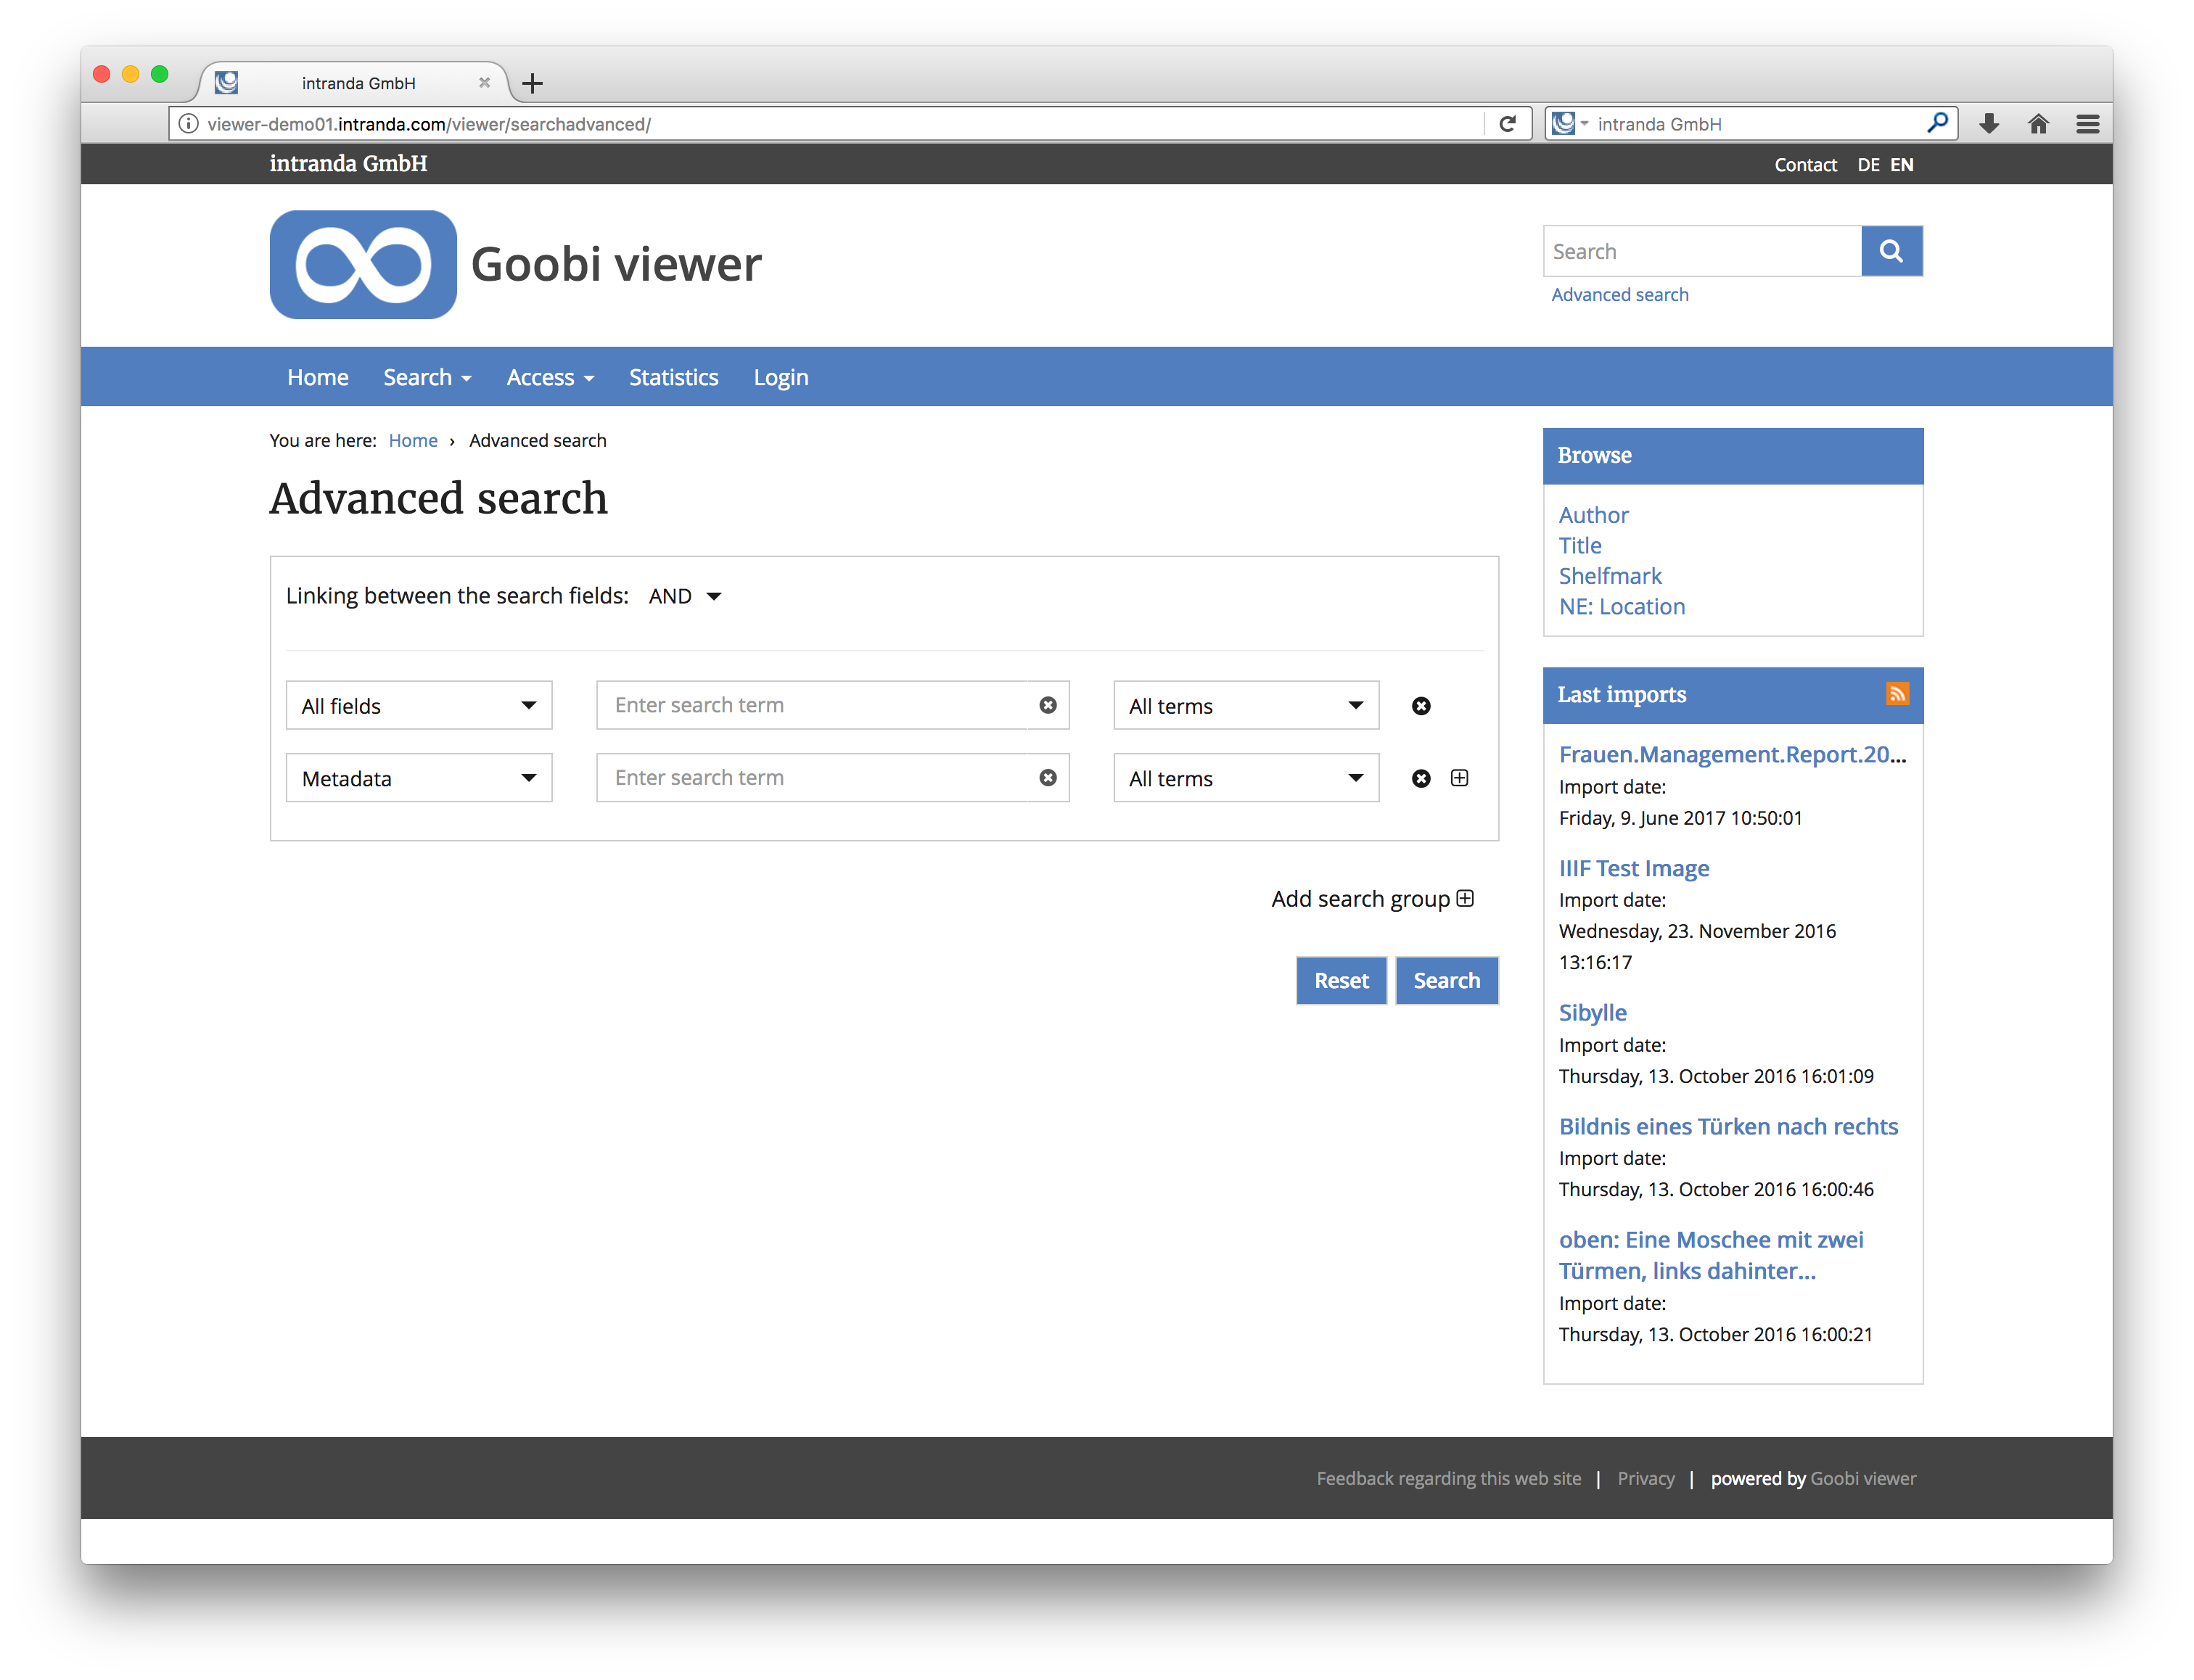Open the Login page
The height and width of the screenshot is (1680, 2194).
[x=781, y=377]
